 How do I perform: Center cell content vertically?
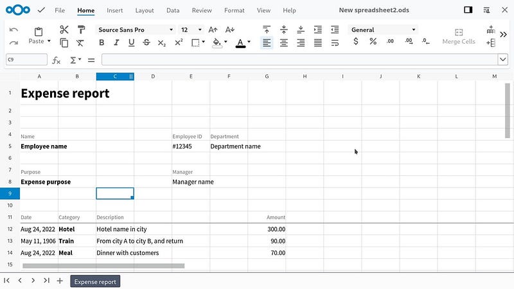point(283,30)
